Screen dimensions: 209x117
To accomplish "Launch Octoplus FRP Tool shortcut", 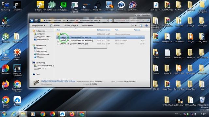I will pos(40,6).
